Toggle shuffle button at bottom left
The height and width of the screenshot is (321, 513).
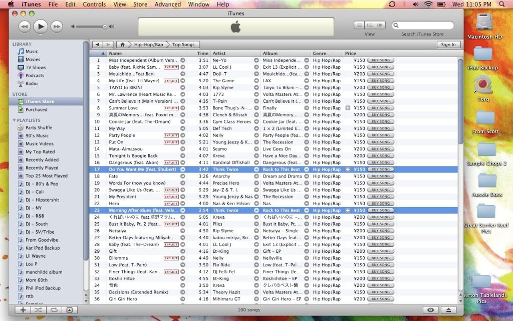(x=38, y=310)
